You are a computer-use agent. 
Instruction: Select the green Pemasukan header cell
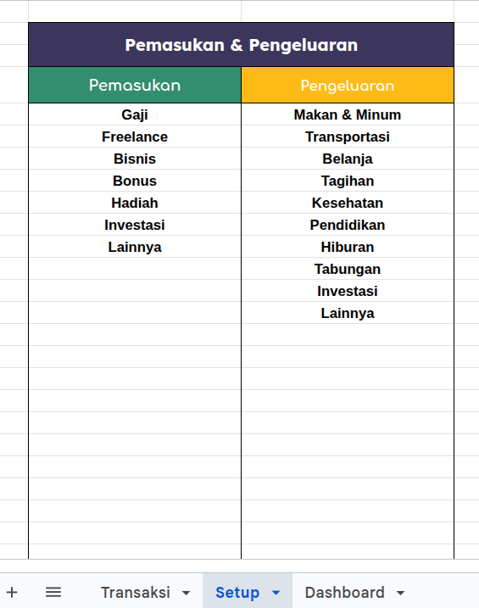coord(135,85)
